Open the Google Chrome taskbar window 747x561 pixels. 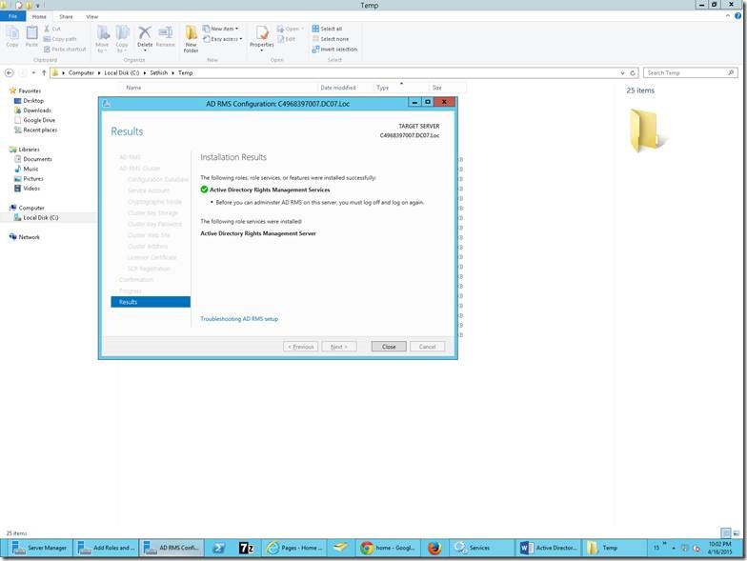(388, 548)
